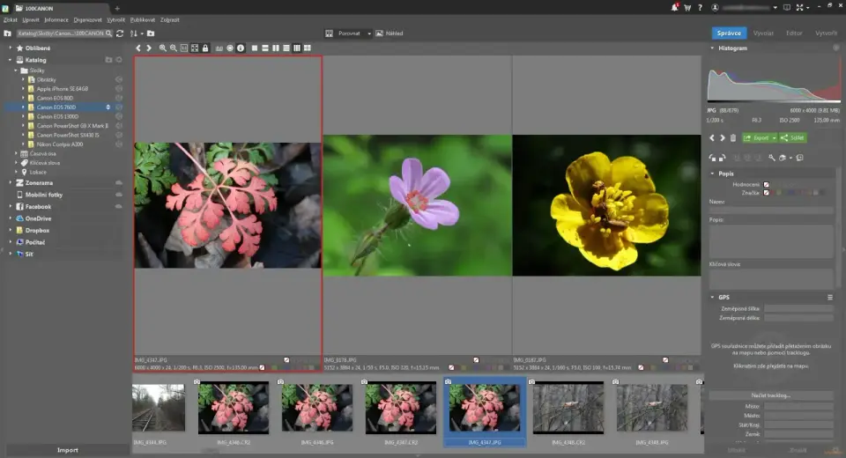Open notifications bell icon
Screen dimensions: 846x458
674,8
